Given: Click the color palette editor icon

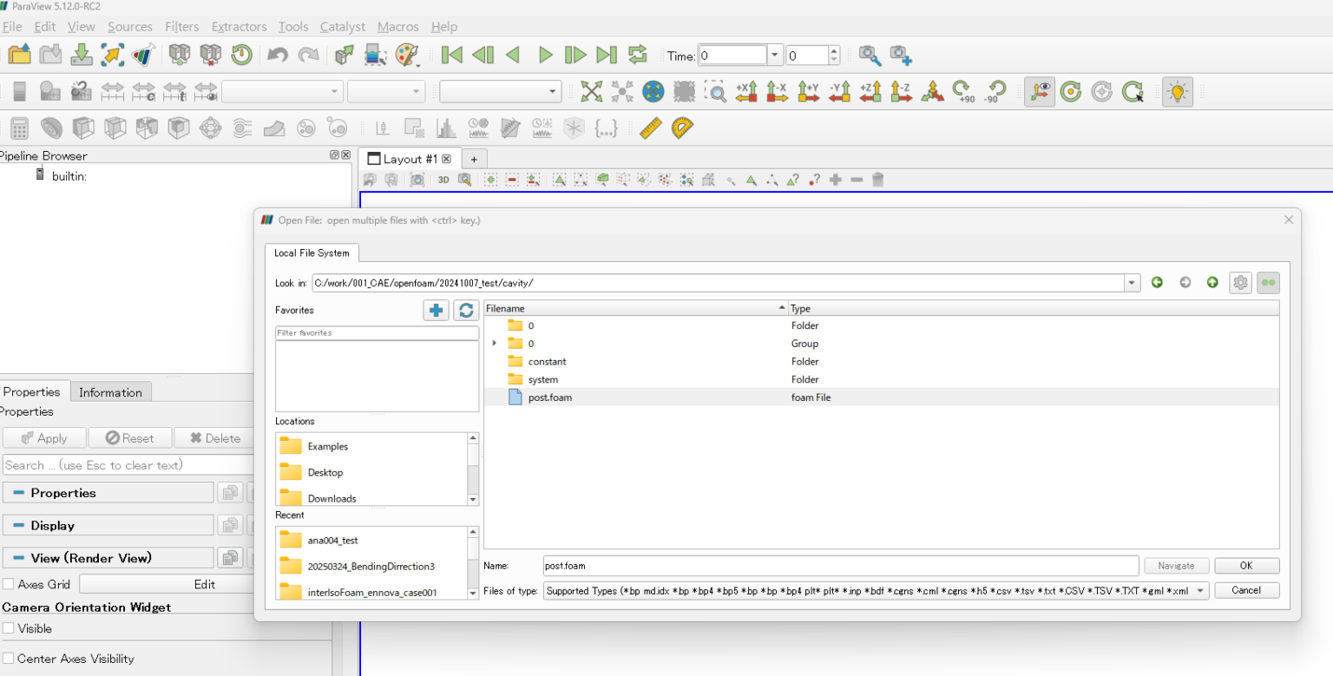Looking at the screenshot, I should [x=406, y=56].
